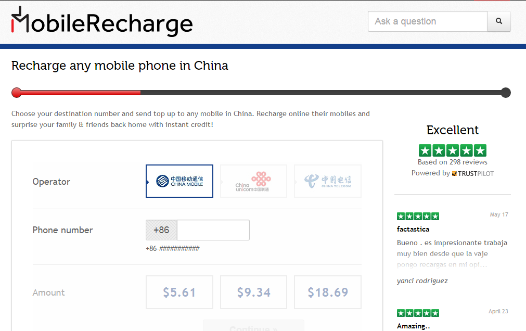Choose the $18.69 amount option
Screen dimensions: 526x331
pos(328,292)
